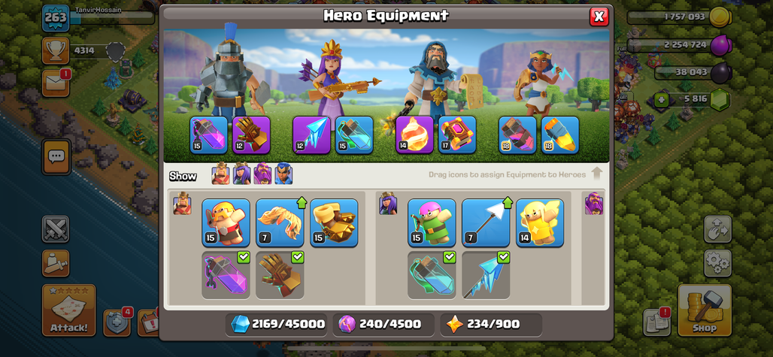Close the Hero Equipment window

coord(599,17)
